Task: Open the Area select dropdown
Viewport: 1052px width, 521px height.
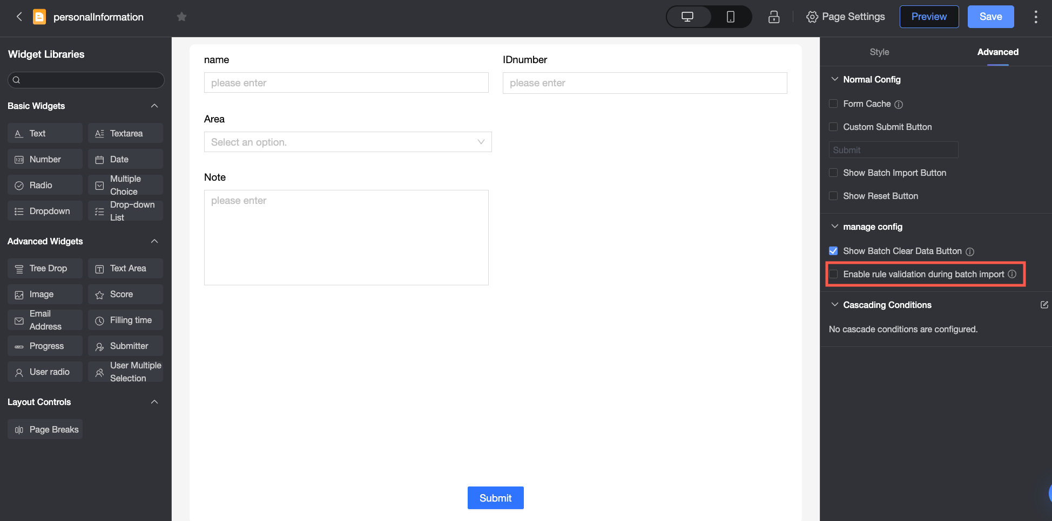Action: pyautogui.click(x=348, y=142)
